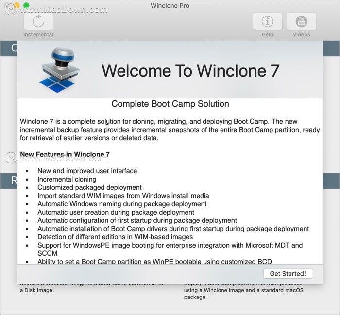Click the Winclone Pro window title
Screen dimensions: 340x315
pos(170,6)
